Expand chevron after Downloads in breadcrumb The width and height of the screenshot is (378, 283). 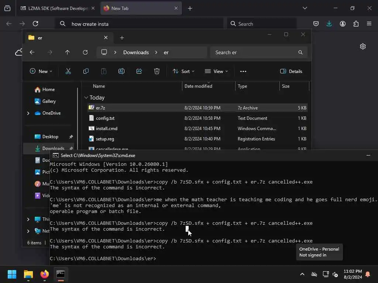tap(156, 52)
